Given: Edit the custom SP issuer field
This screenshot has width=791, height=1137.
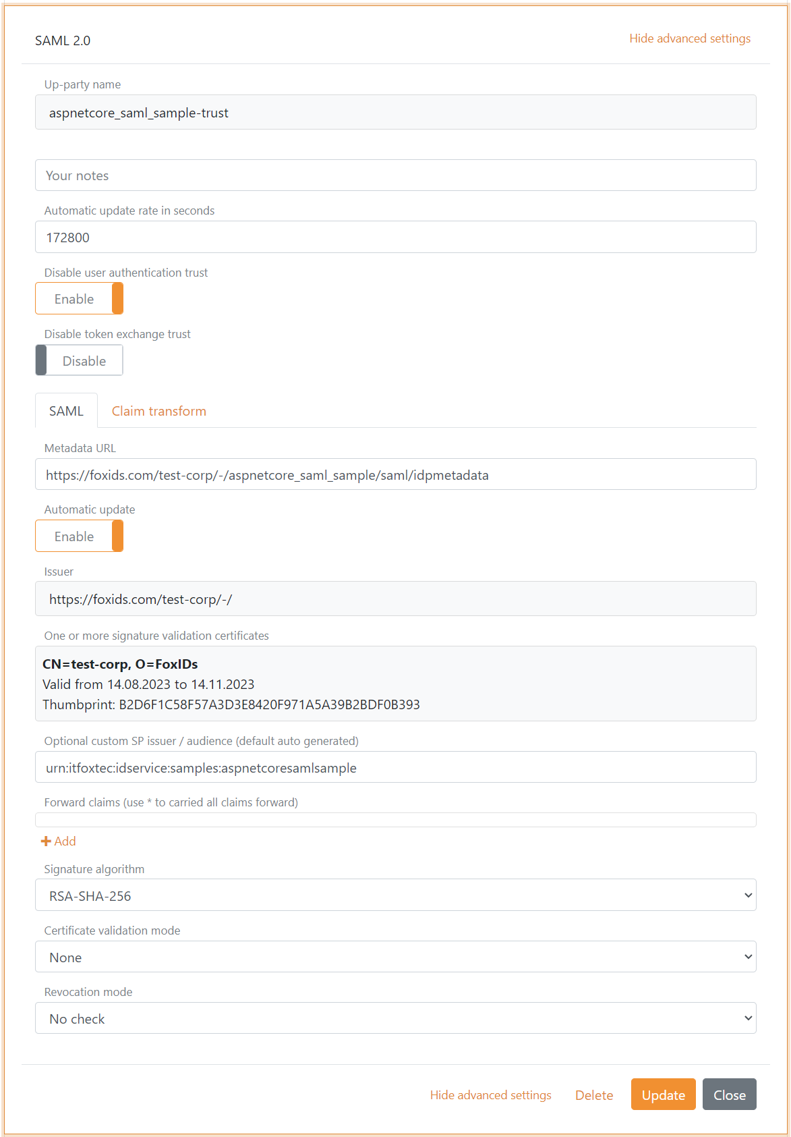Looking at the screenshot, I should (x=395, y=768).
